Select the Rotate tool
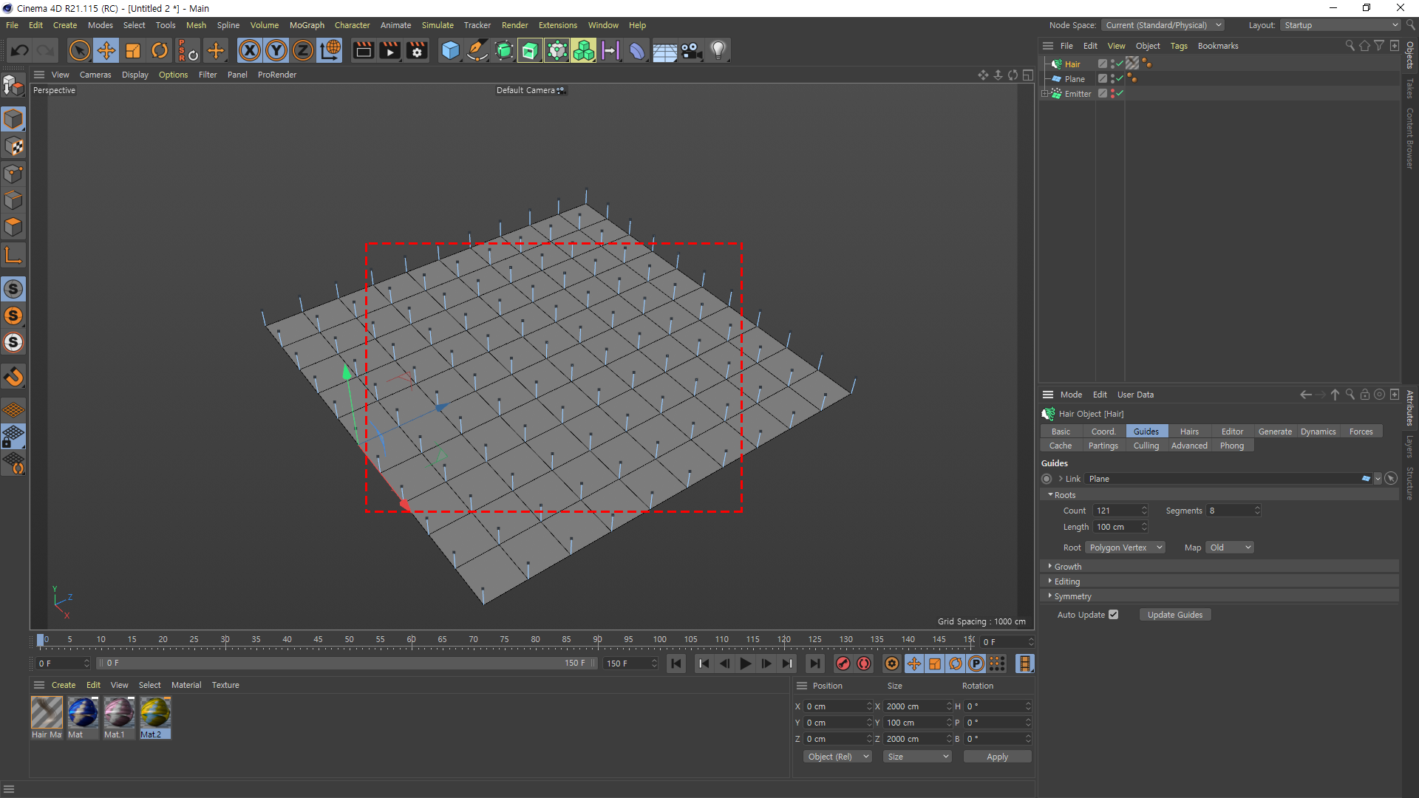Screen dimensions: 1419x798 [159, 50]
